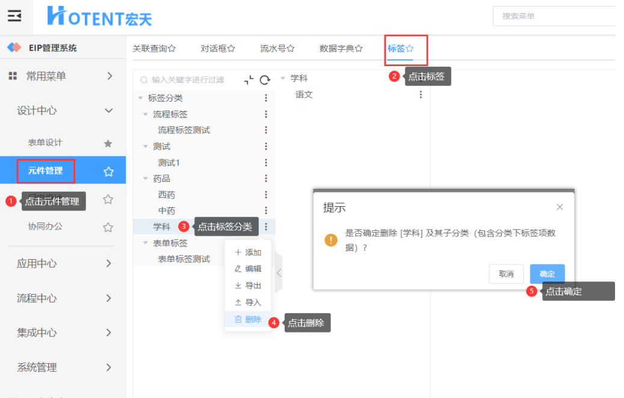Image resolution: width=624 pixels, height=398 pixels.
Task: Select 表单标签测试 tree item
Action: click(x=184, y=259)
